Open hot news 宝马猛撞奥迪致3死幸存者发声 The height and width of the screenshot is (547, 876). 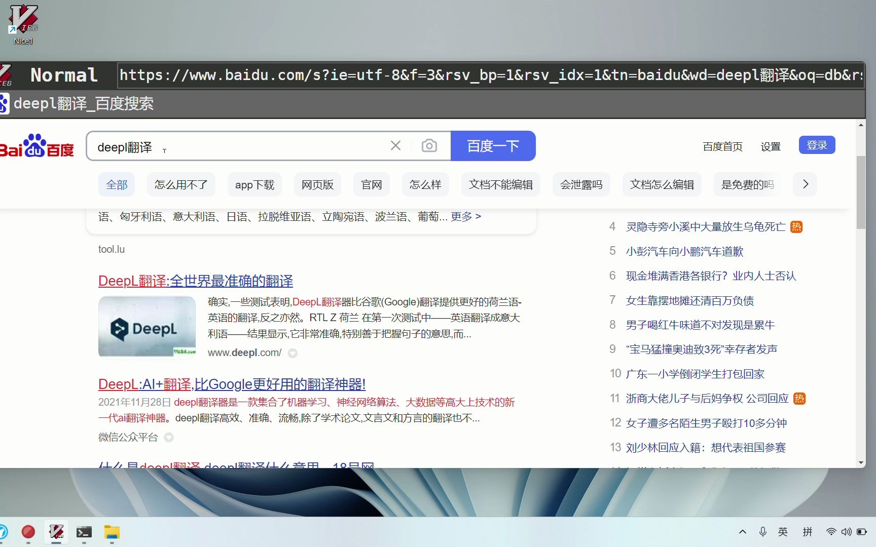(x=702, y=349)
